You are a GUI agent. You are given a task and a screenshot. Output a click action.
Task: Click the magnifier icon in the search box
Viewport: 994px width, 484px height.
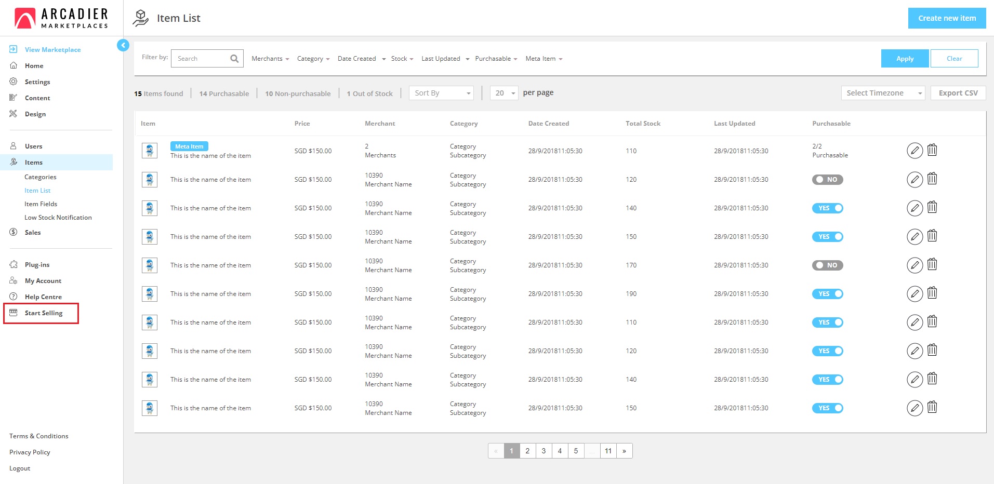coord(234,59)
